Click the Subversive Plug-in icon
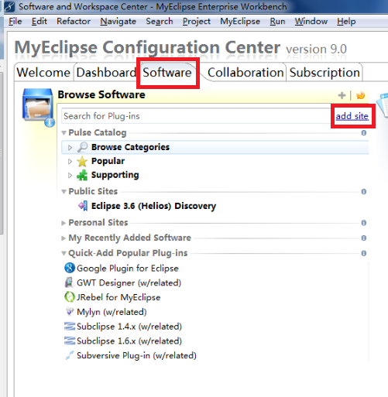The width and height of the screenshot is (388, 397). 70,355
